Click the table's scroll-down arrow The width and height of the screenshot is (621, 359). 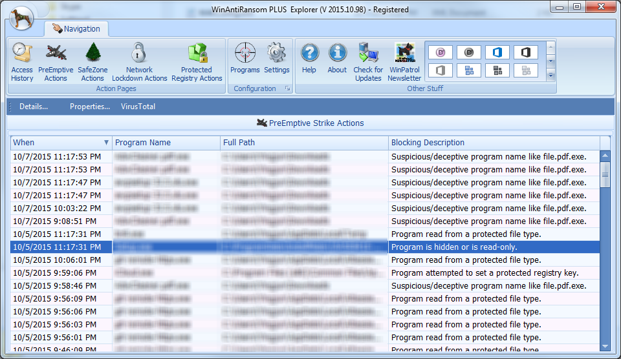pos(605,346)
